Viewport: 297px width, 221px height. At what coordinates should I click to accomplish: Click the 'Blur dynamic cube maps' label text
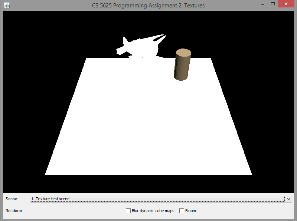pos(153,211)
